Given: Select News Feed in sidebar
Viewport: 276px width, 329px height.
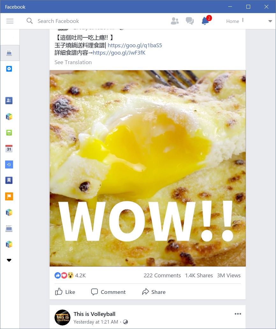Looking at the screenshot, I should pyautogui.click(x=10, y=53).
